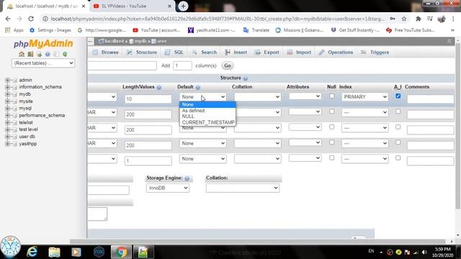461x259 pixels.
Task: Collapse the navigation panel toggle beside breadcrumb
Action: click(x=91, y=42)
